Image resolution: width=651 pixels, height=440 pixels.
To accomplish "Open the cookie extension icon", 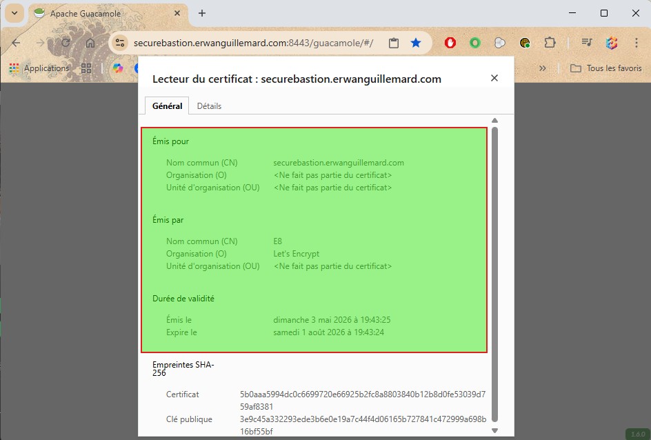I will (x=525, y=43).
